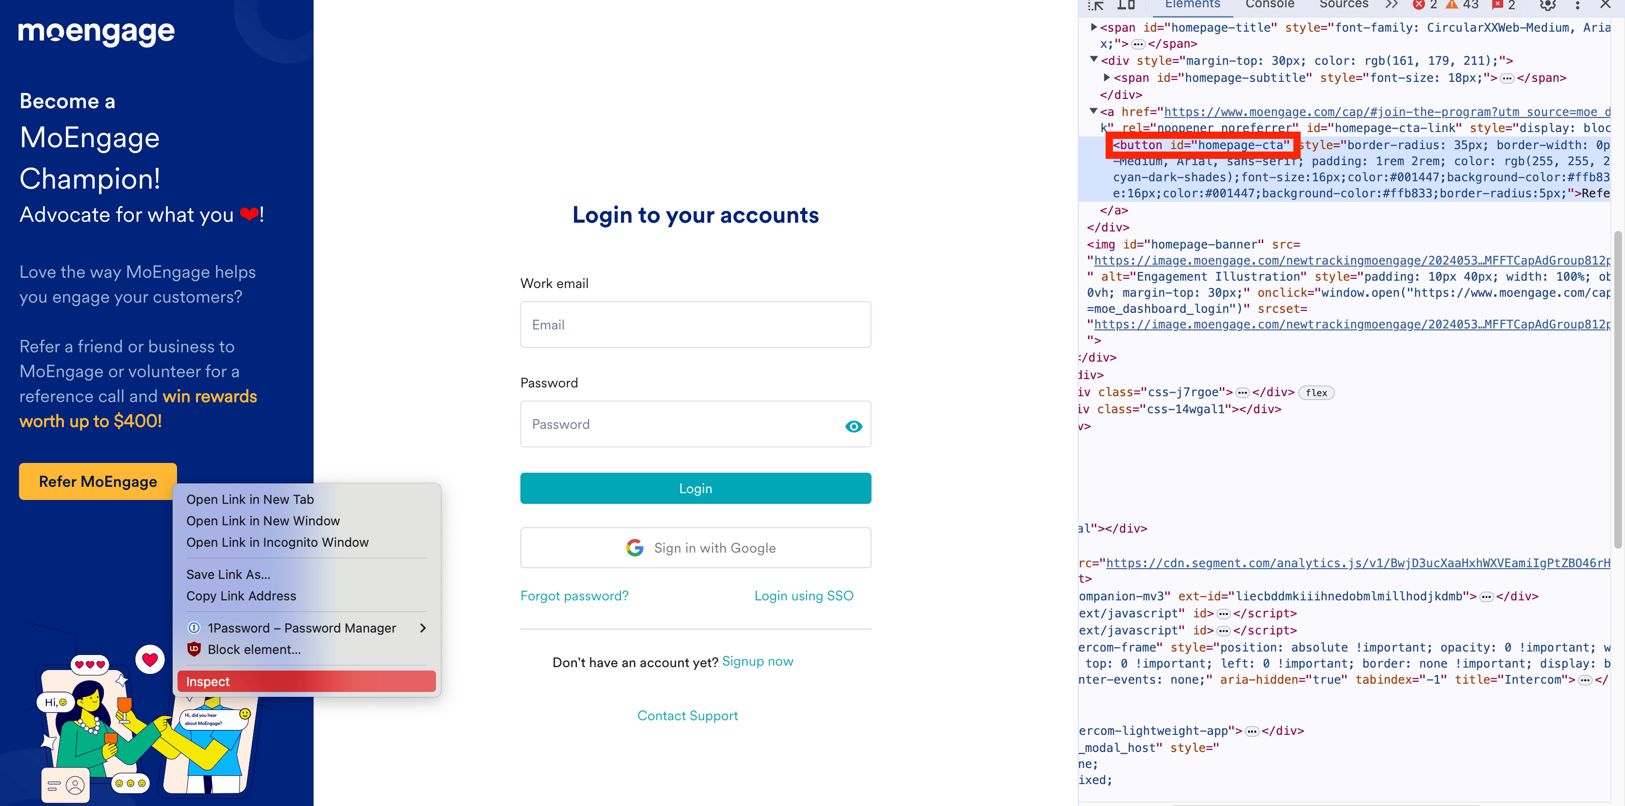The height and width of the screenshot is (806, 1625).
Task: Focus the Work email field
Action: click(x=695, y=325)
